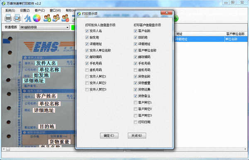Uncheck the 始发地 checkbox
The image size is (249, 160).
[87, 37]
